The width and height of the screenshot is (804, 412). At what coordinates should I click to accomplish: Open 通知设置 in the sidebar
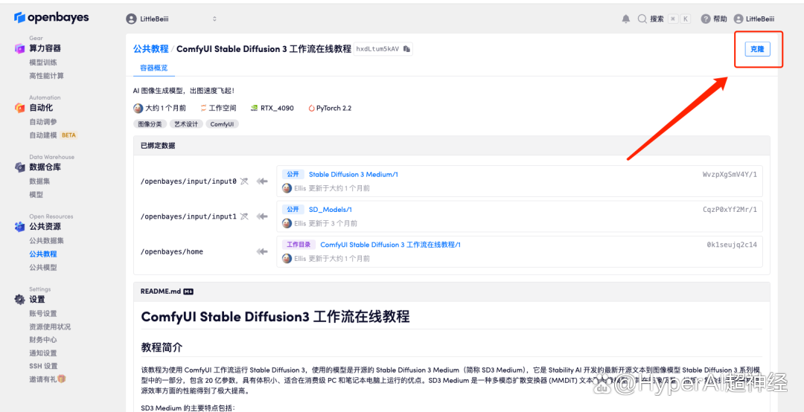43,353
